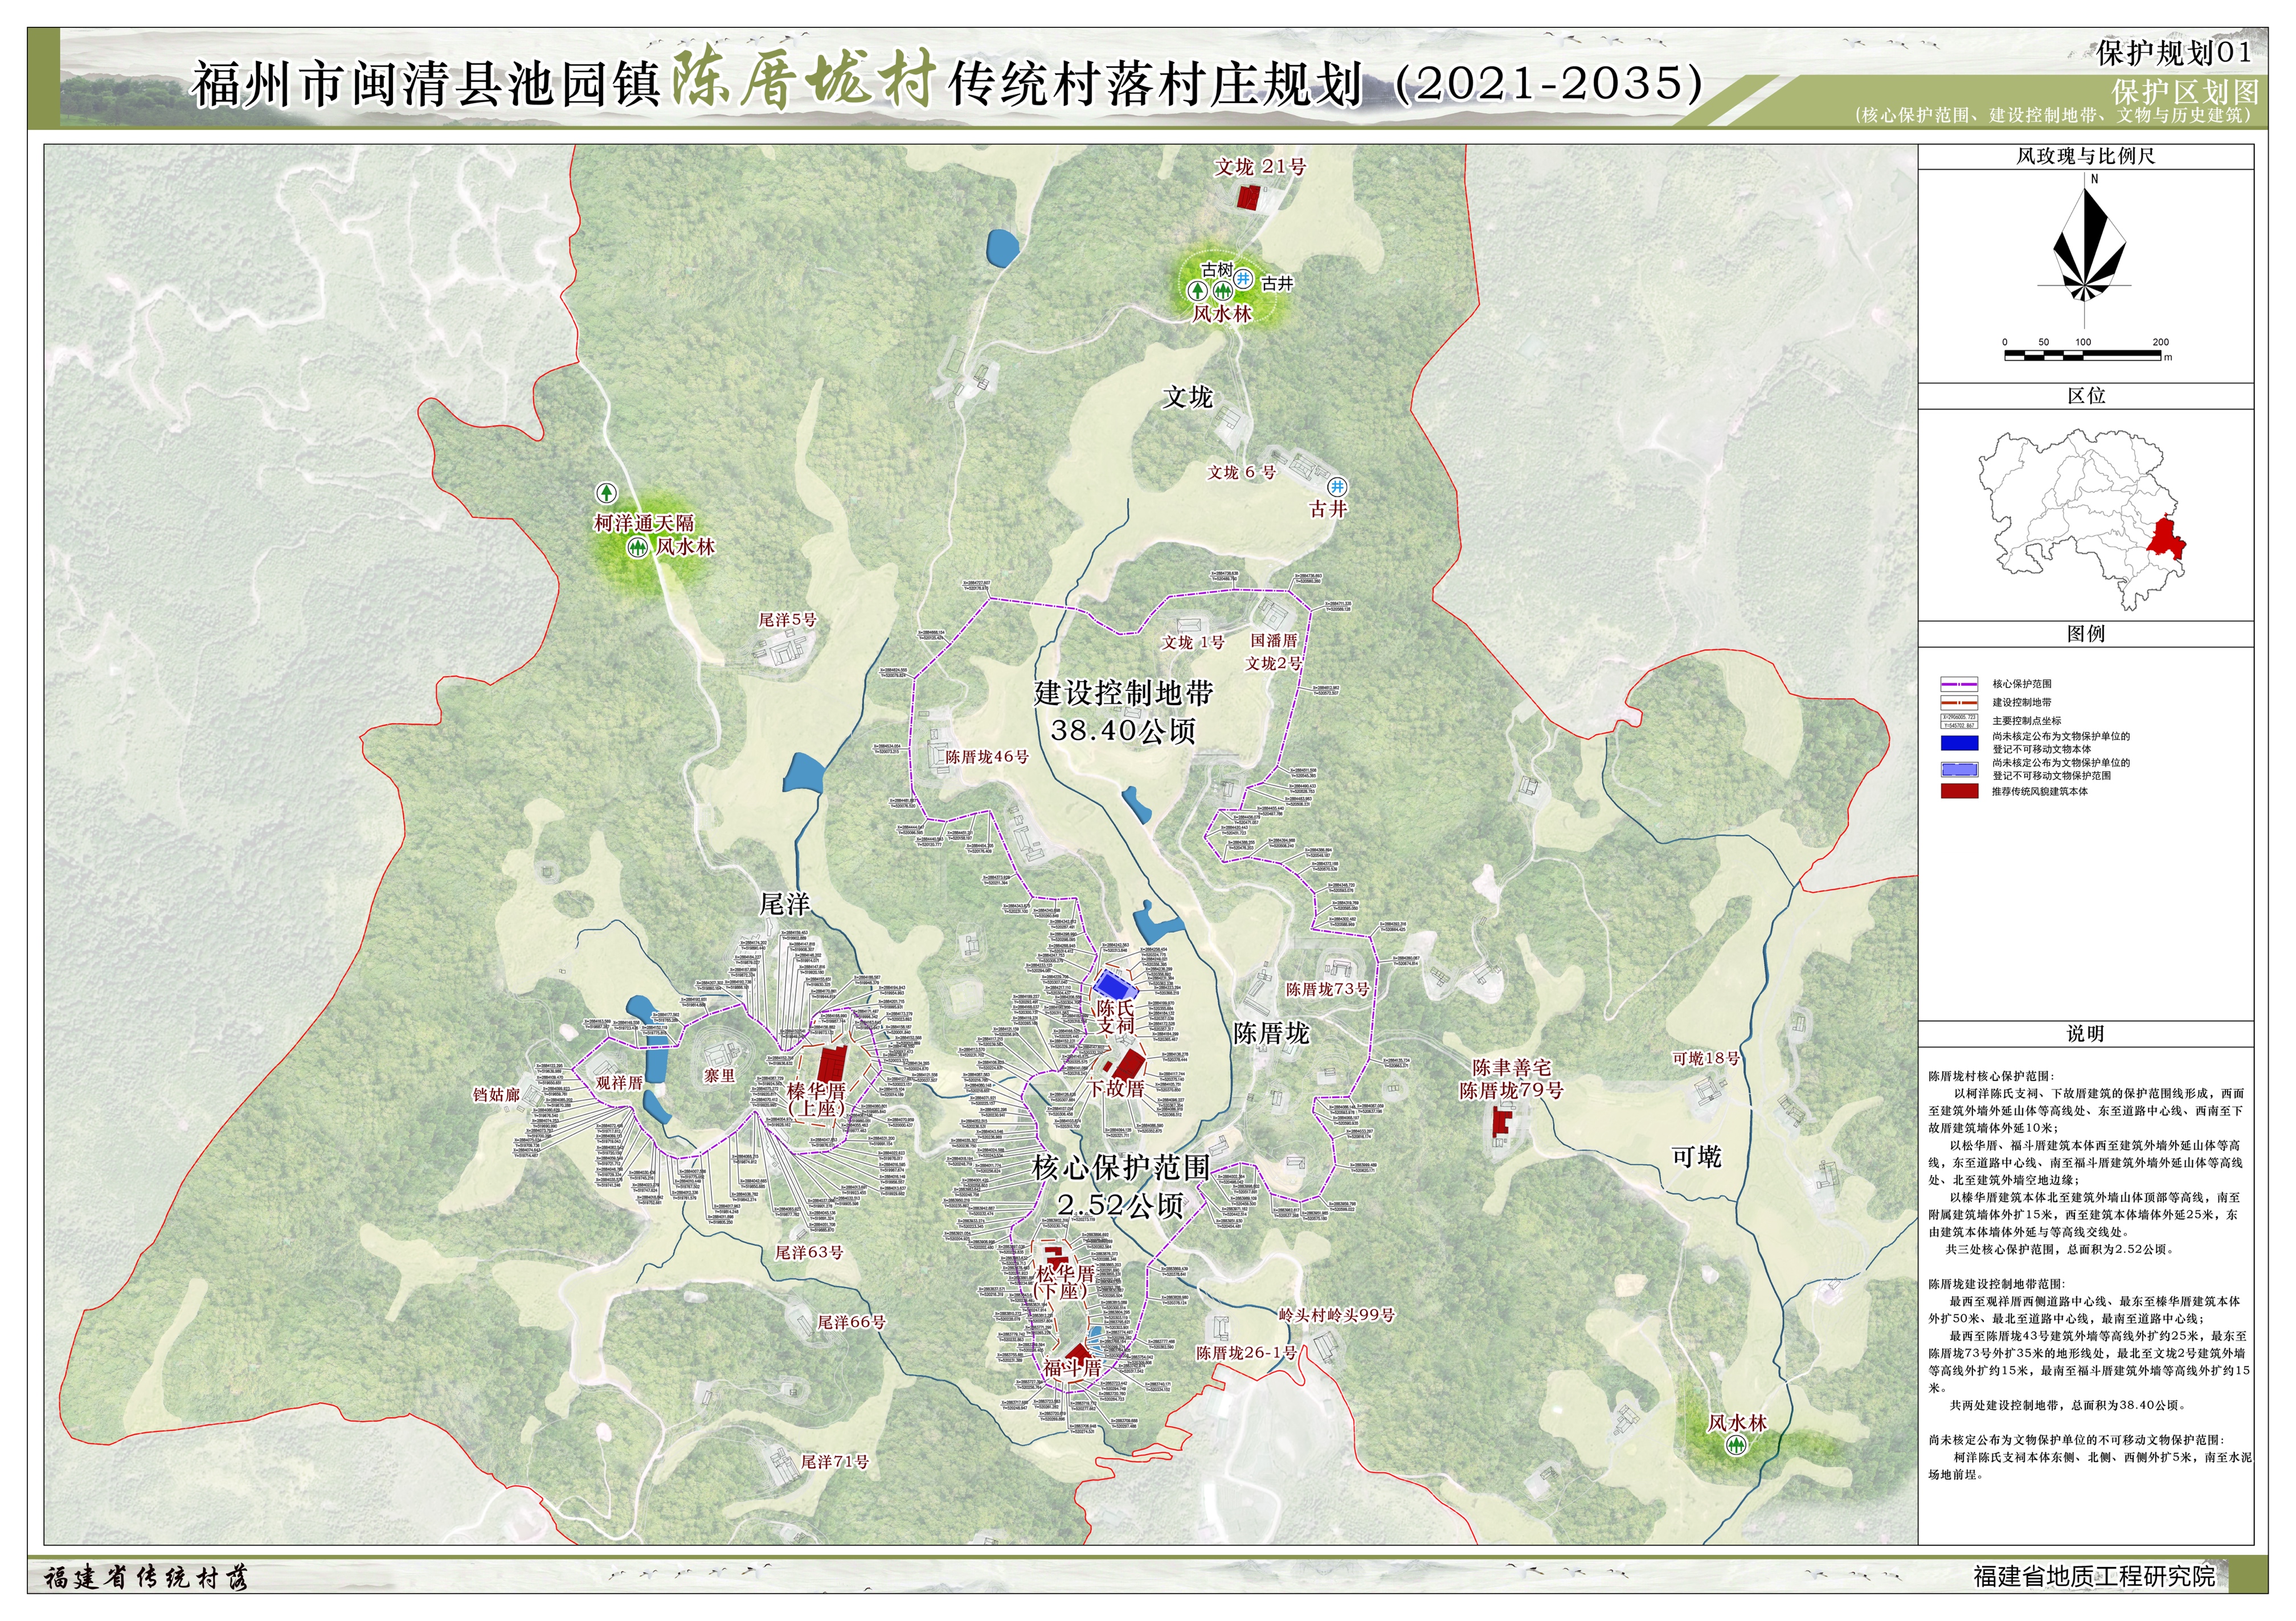
Task: Click the 尾洋66号 label
Action: pos(852,1322)
